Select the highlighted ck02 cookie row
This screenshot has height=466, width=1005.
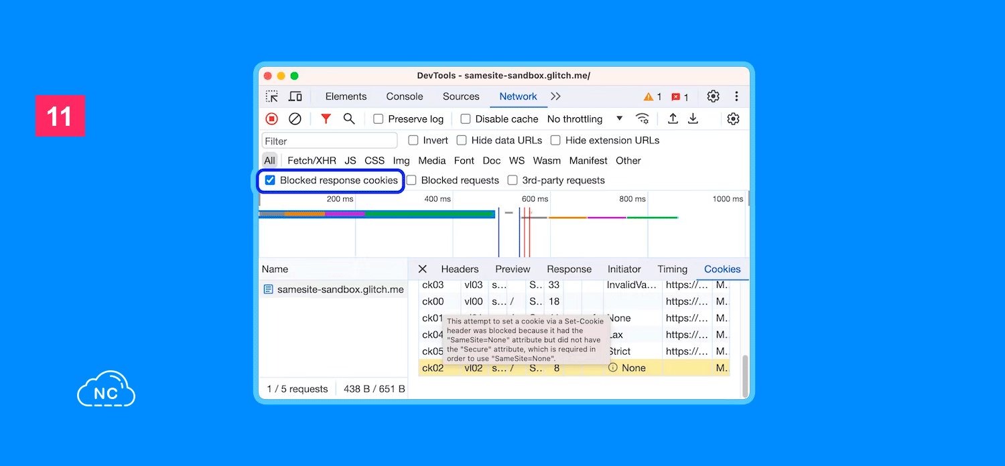click(574, 368)
